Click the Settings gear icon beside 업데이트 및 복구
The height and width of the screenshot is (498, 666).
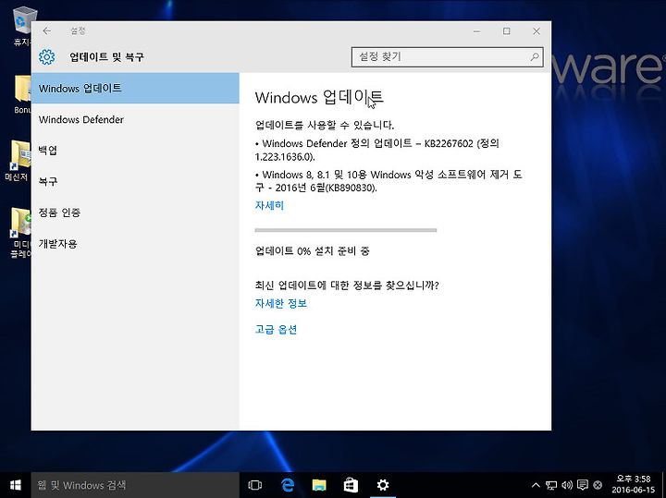pos(47,57)
